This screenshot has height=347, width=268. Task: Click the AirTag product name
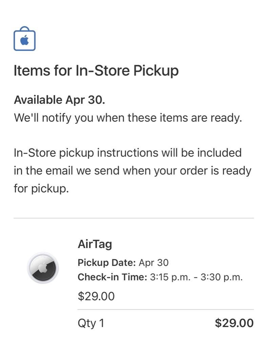click(95, 244)
